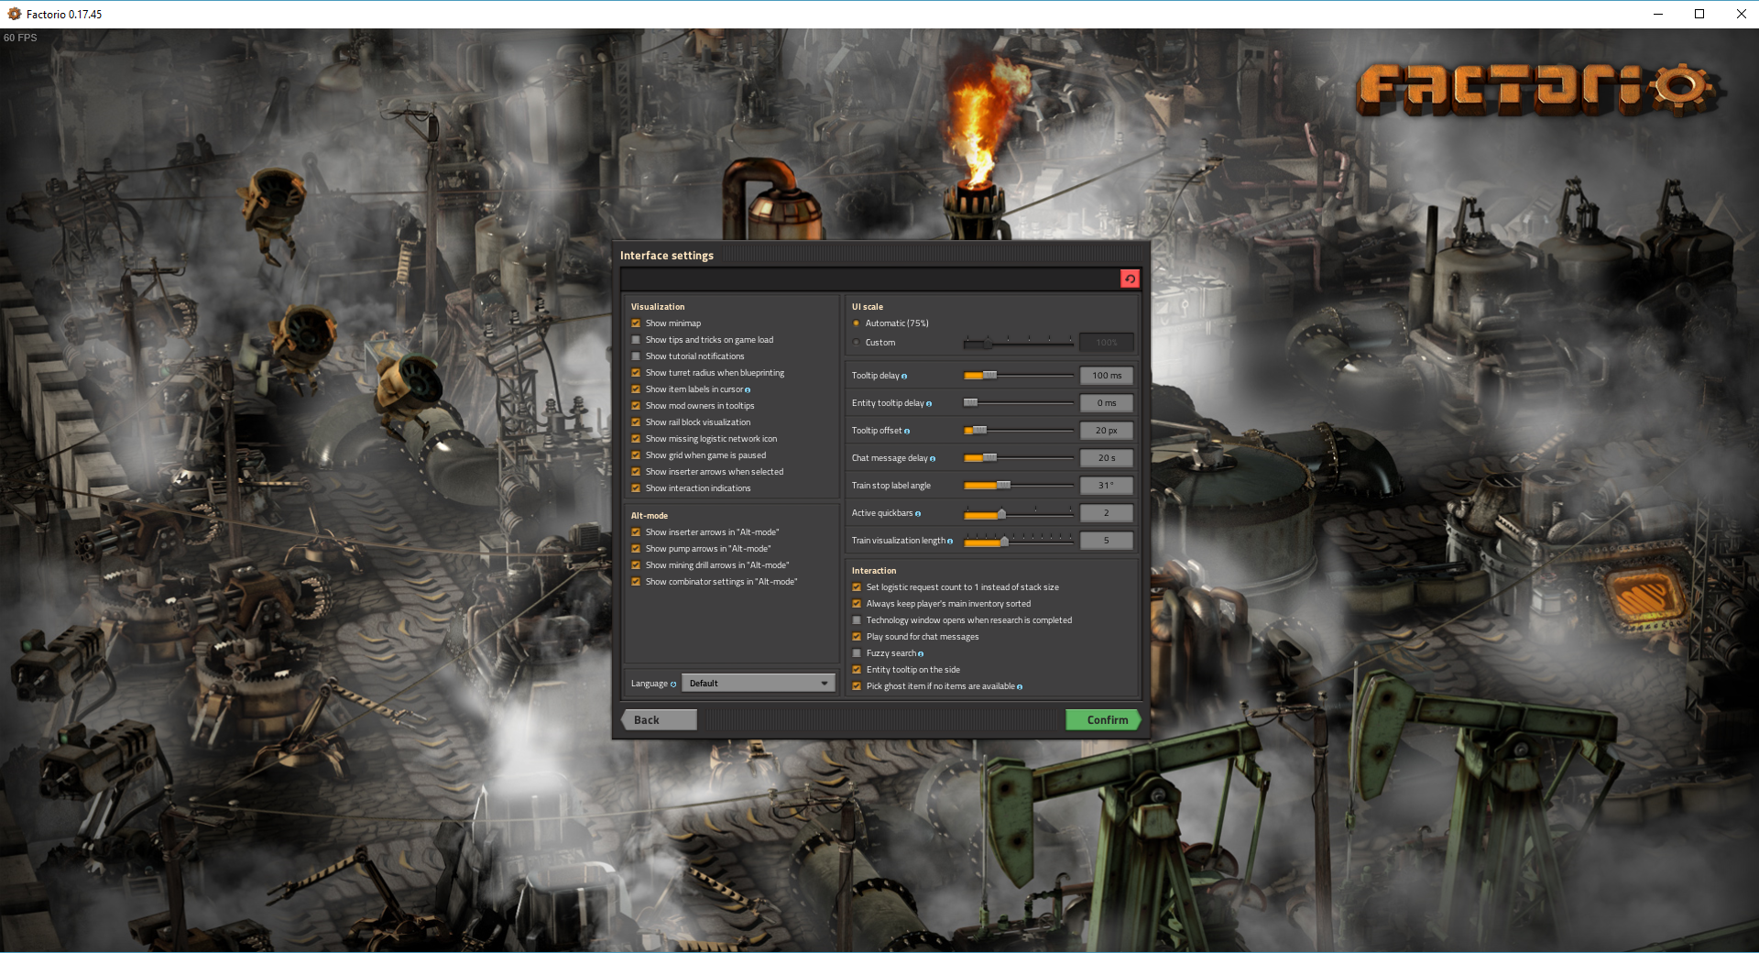
Task: Toggle Show pump arrows in Alt-mode
Action: click(x=636, y=549)
